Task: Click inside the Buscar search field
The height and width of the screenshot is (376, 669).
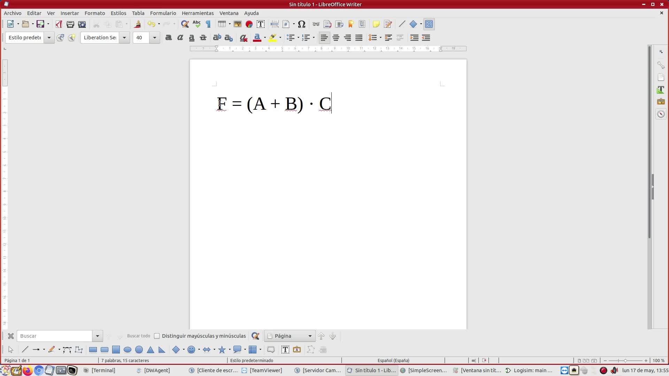Action: (x=54, y=336)
